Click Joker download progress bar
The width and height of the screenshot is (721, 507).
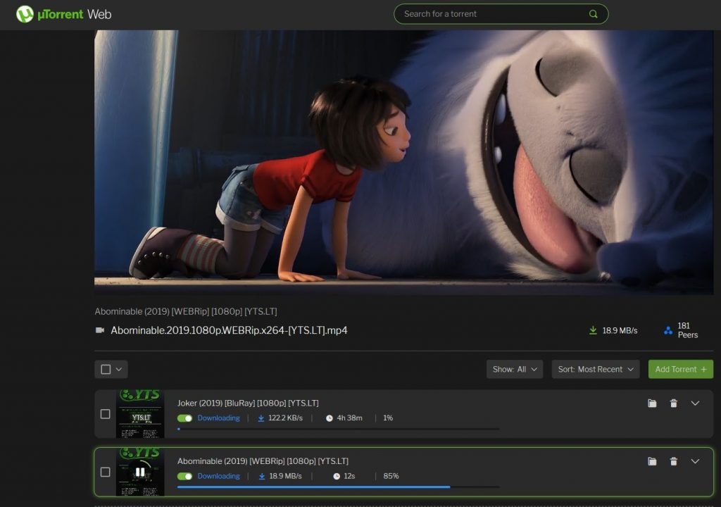[x=338, y=430]
